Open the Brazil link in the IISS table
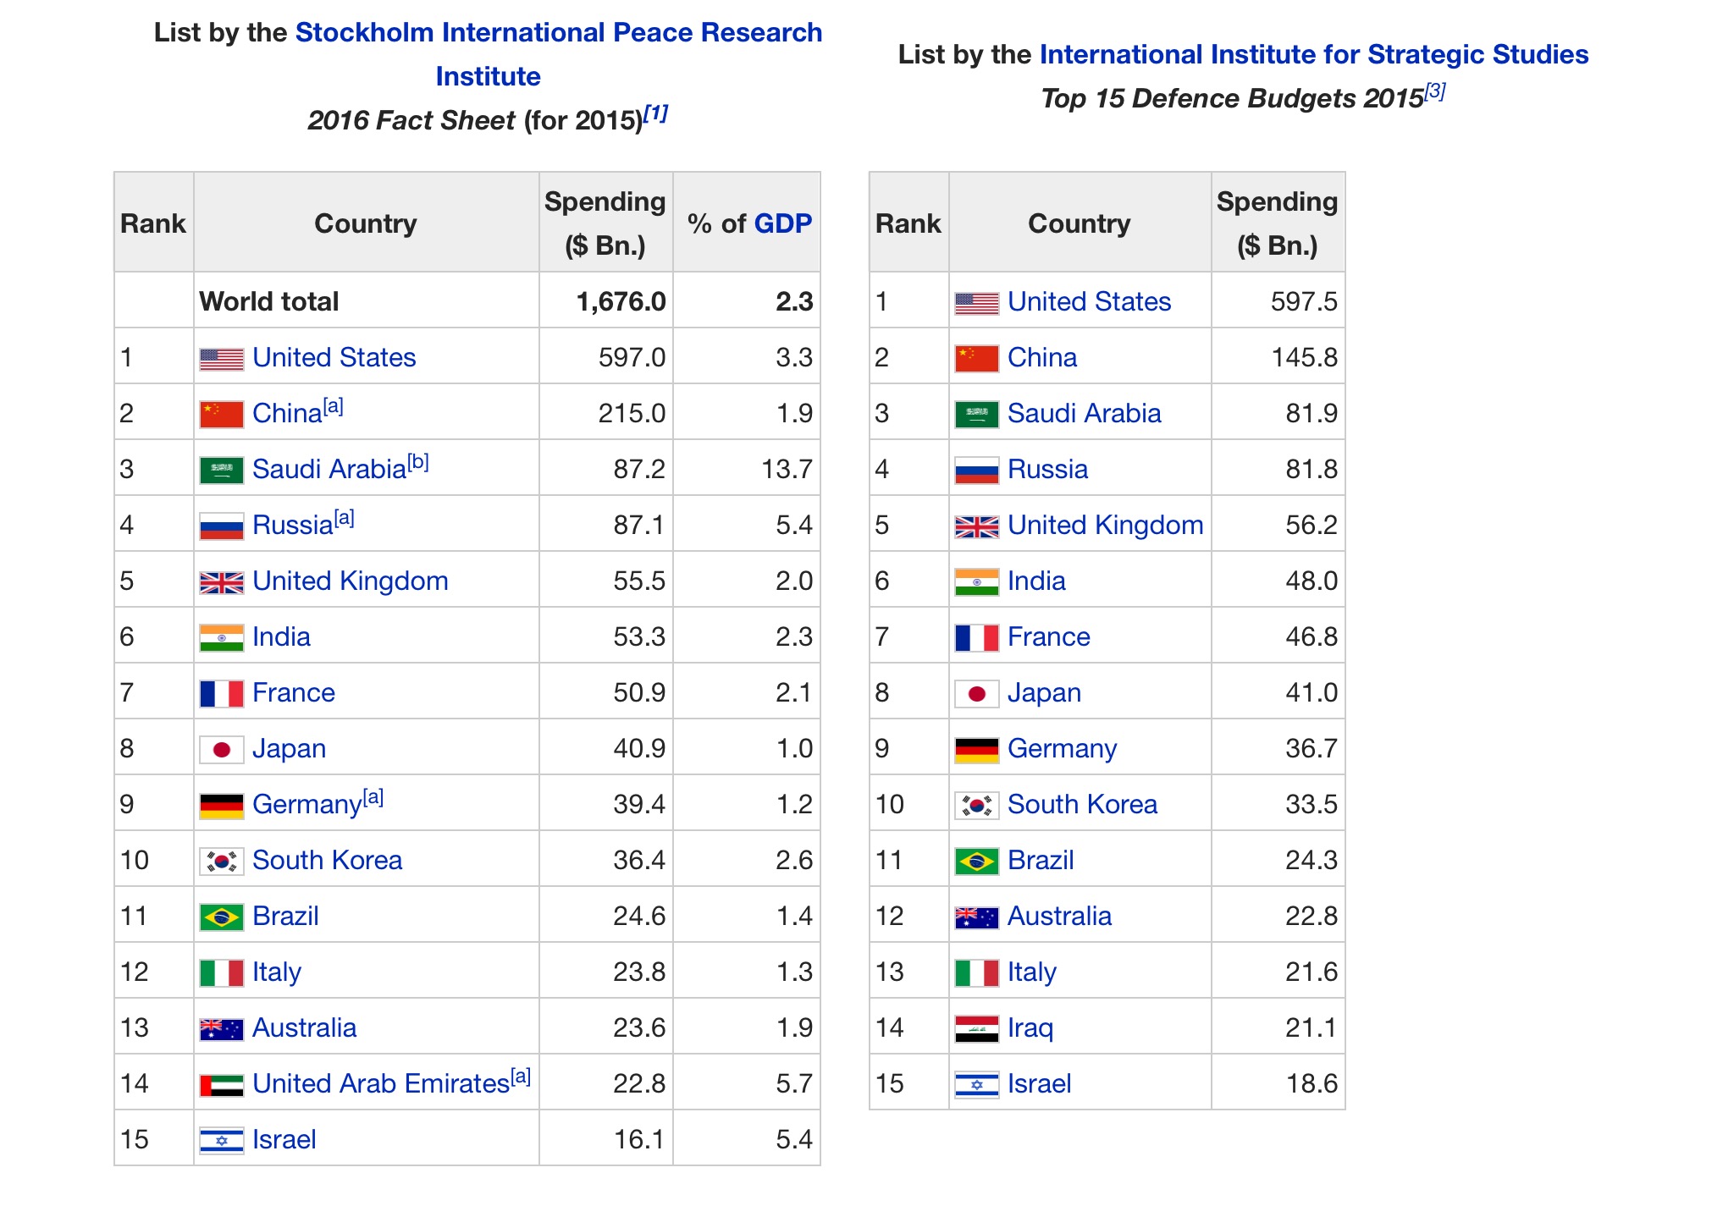 click(x=1041, y=861)
